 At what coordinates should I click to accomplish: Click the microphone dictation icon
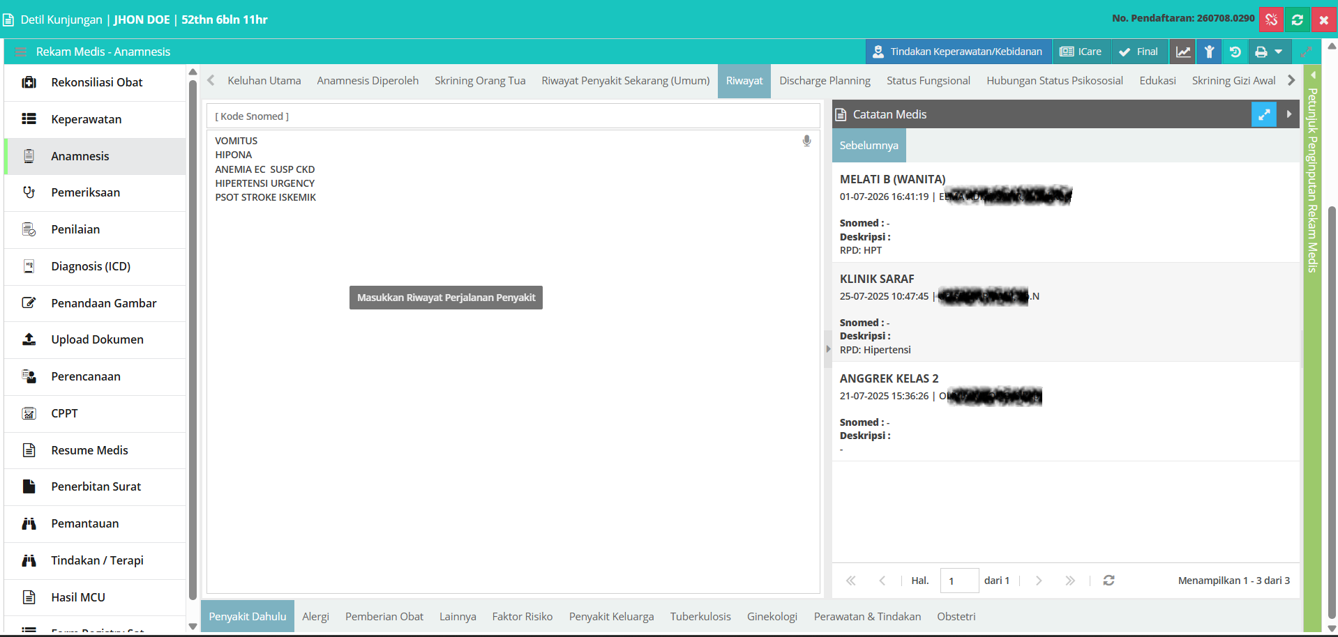(x=806, y=141)
